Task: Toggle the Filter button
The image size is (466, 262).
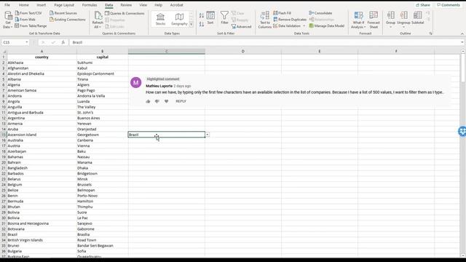Action: pos(224,17)
